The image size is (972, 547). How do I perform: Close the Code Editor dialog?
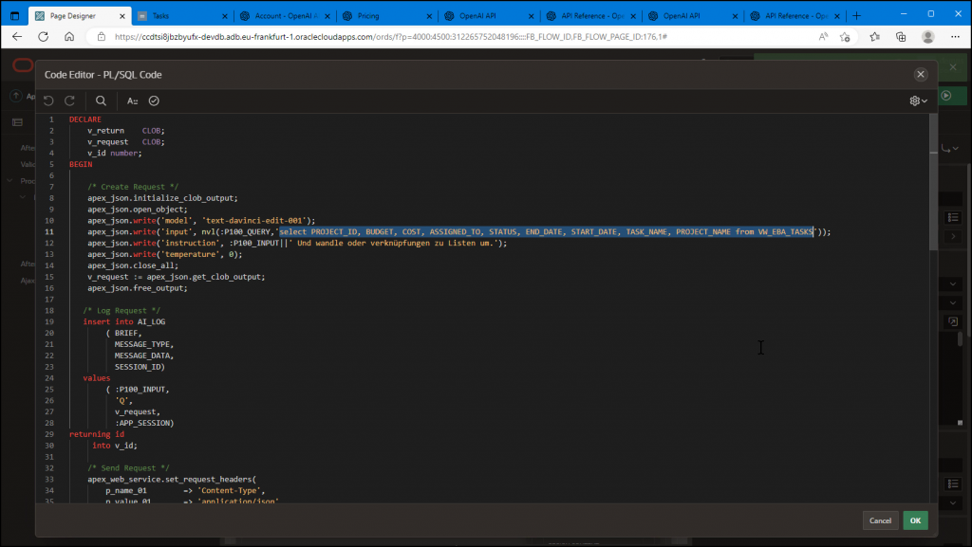921,74
